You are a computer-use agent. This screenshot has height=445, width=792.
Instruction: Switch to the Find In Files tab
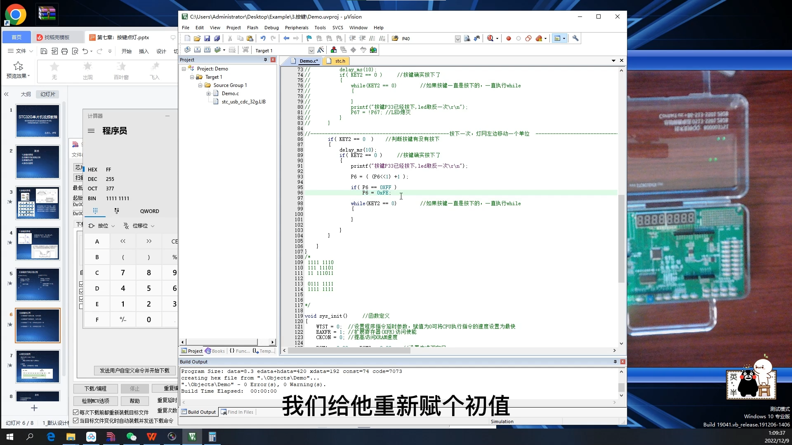click(x=237, y=412)
